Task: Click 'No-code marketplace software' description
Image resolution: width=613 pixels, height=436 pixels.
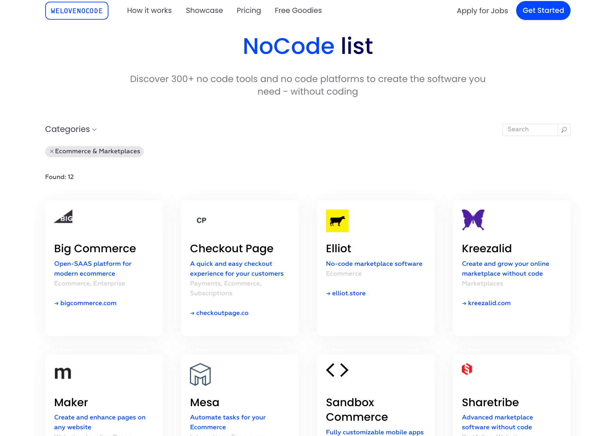Action: (x=374, y=264)
